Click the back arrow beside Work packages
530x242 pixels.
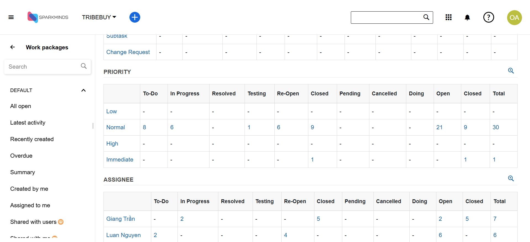tap(13, 47)
